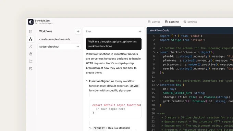Screen dimensions: 233x131
Task: Collapse the interface Env block at line 13
Action: coord(158,85)
